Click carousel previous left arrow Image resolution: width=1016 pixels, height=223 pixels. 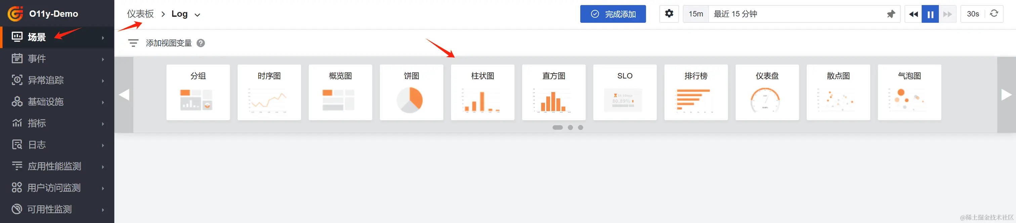pyautogui.click(x=124, y=95)
